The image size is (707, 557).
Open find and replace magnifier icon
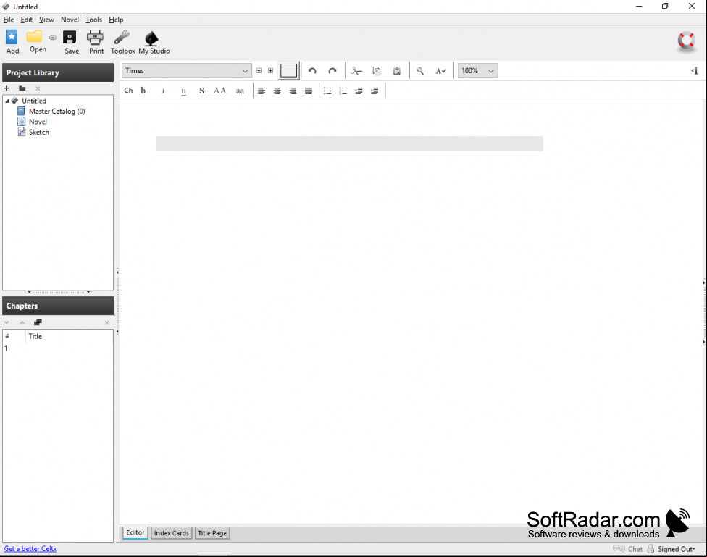(x=420, y=71)
